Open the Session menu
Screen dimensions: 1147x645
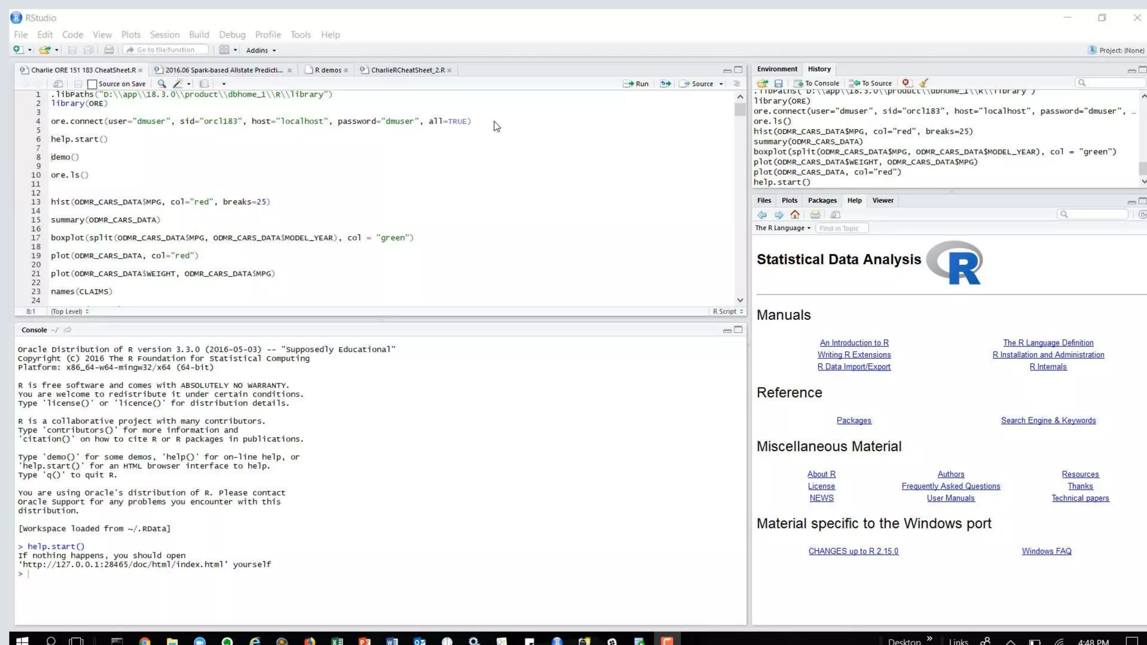(164, 35)
